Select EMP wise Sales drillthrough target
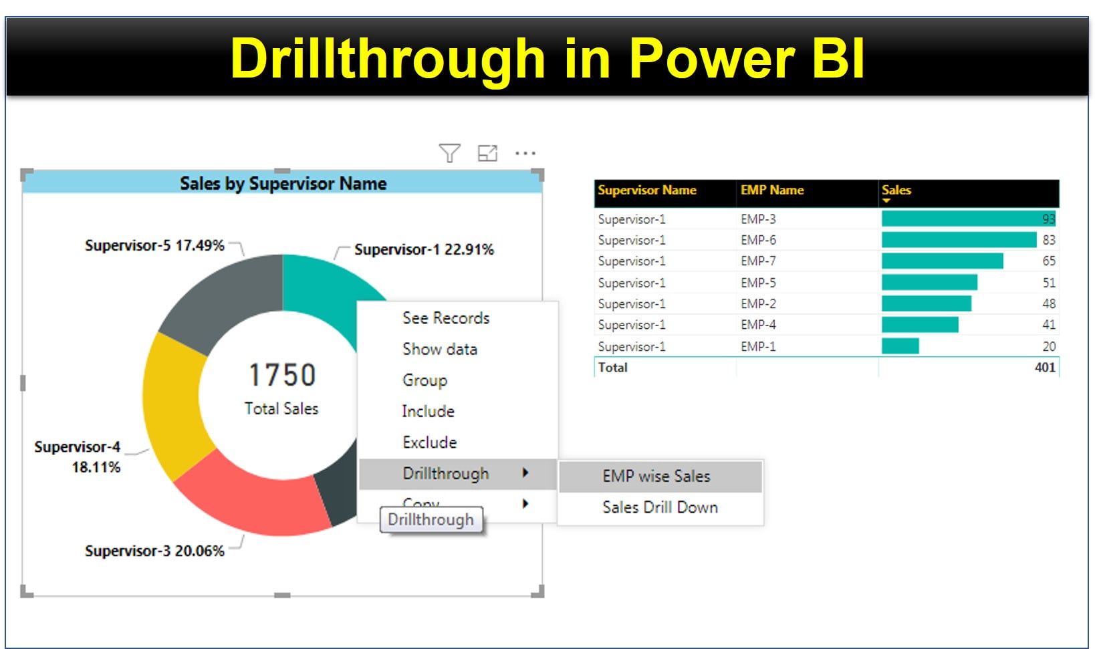 (660, 477)
